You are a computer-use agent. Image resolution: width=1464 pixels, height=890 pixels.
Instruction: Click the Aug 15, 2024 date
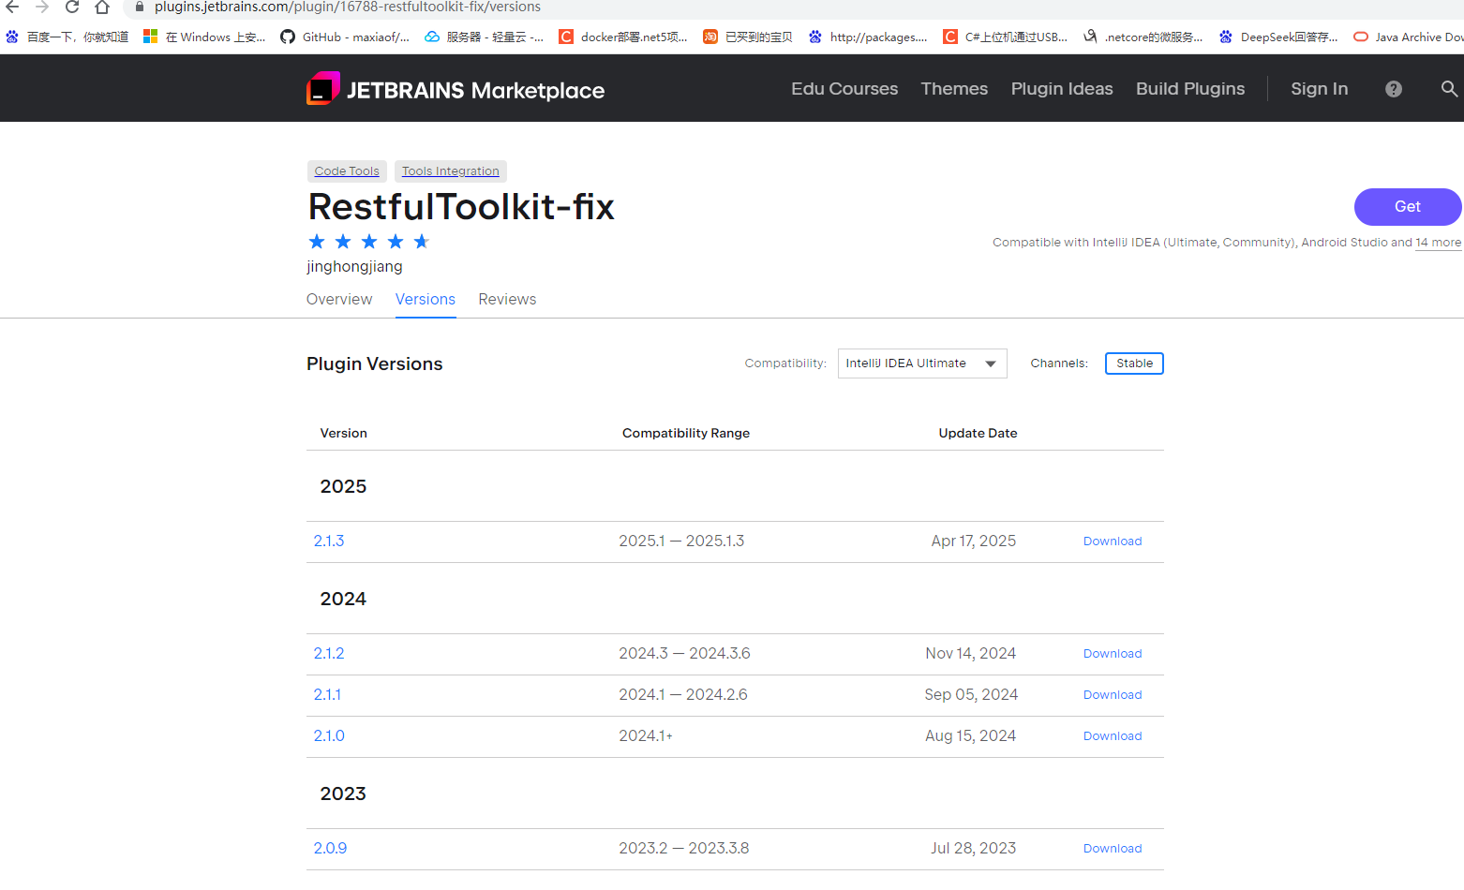click(971, 736)
